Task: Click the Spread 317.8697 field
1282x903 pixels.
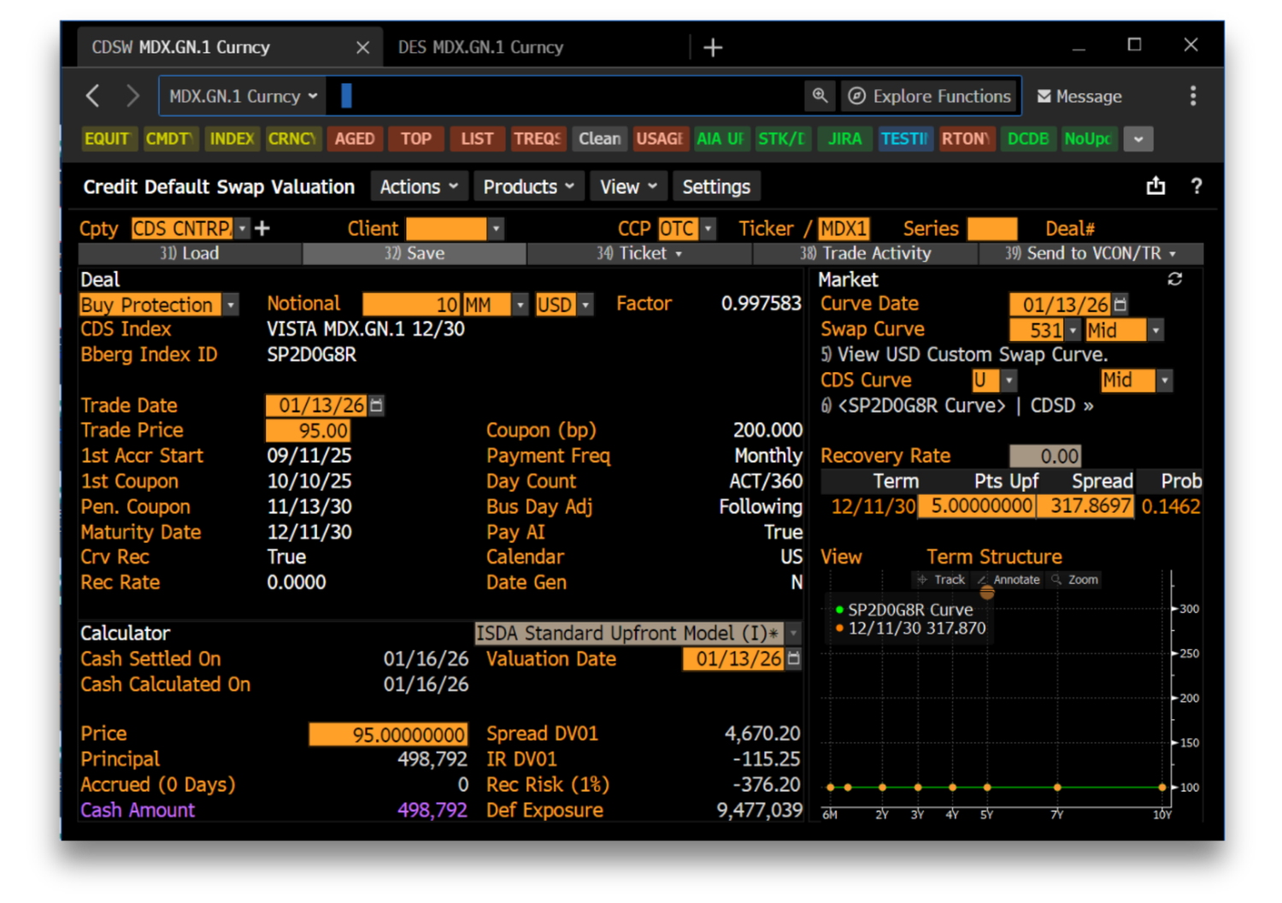Action: (x=1085, y=506)
